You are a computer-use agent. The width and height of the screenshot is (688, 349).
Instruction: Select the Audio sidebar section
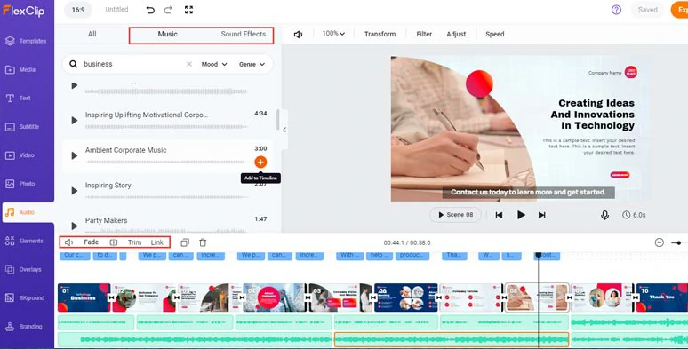(28, 212)
